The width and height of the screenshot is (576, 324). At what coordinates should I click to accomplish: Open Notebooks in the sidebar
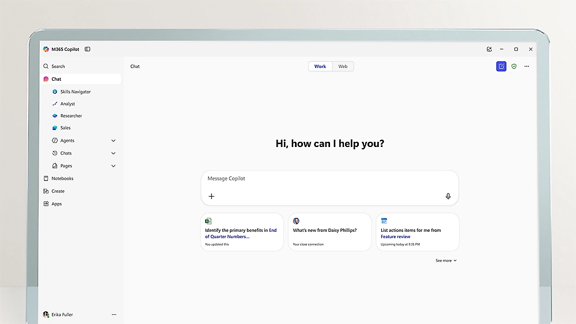(x=62, y=179)
